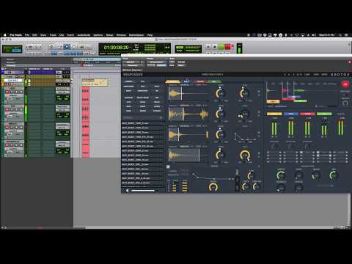Select the first sample file in browser list
Screen dimensions: 352x264
pyautogui.click(x=142, y=123)
